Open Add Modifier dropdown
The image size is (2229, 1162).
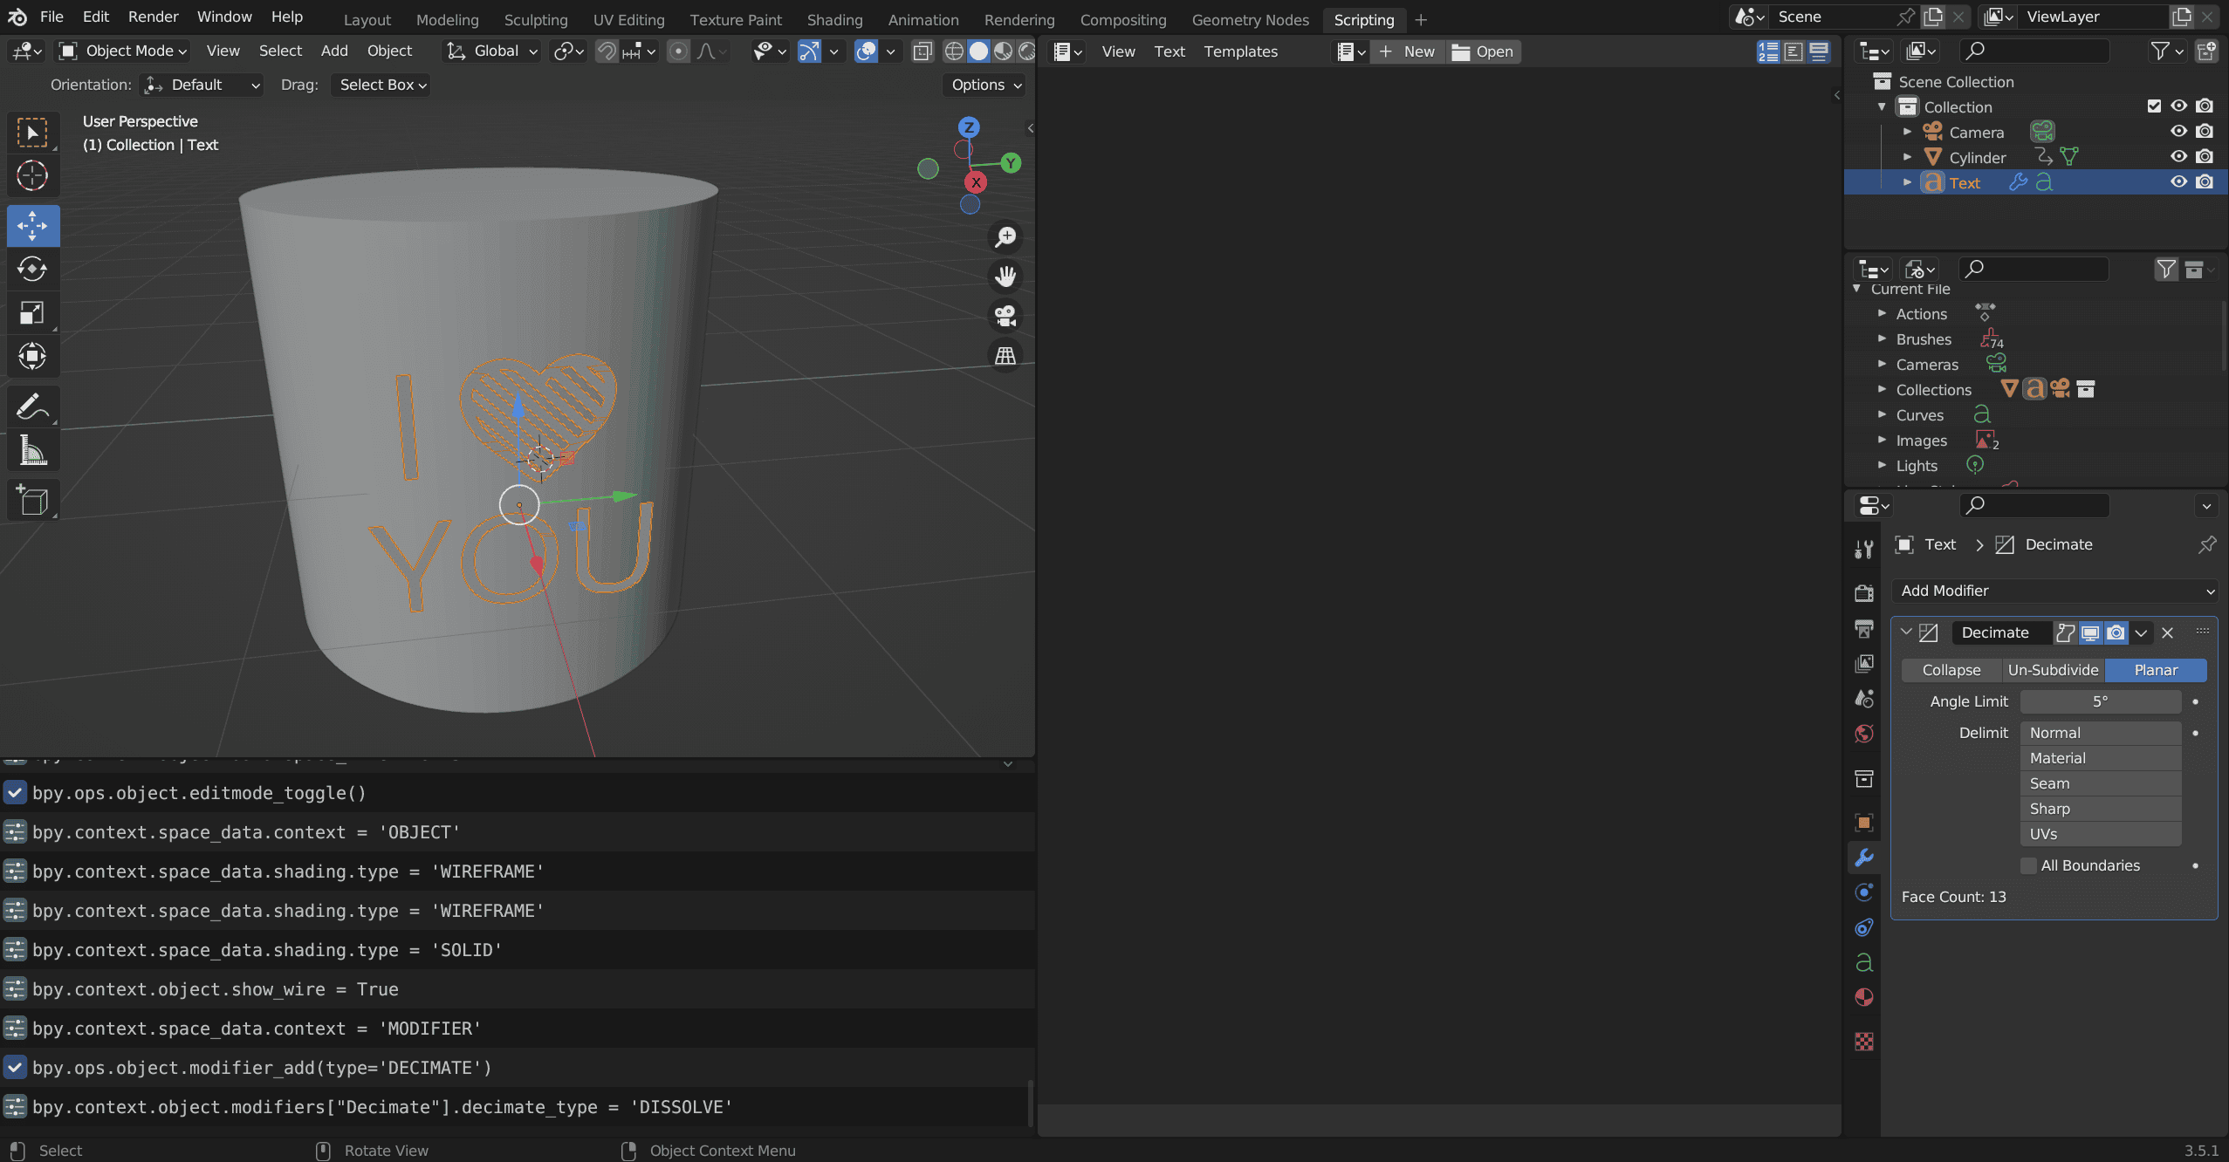(2054, 591)
